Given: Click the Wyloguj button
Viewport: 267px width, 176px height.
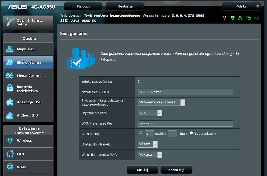Looking at the screenshot, I should (x=83, y=6).
